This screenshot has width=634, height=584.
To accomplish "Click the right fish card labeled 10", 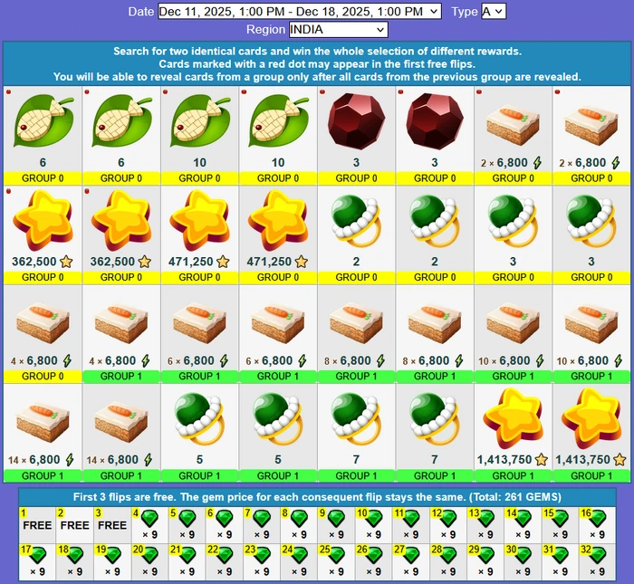I will tap(278, 136).
